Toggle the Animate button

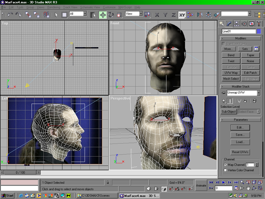[x=201, y=185]
